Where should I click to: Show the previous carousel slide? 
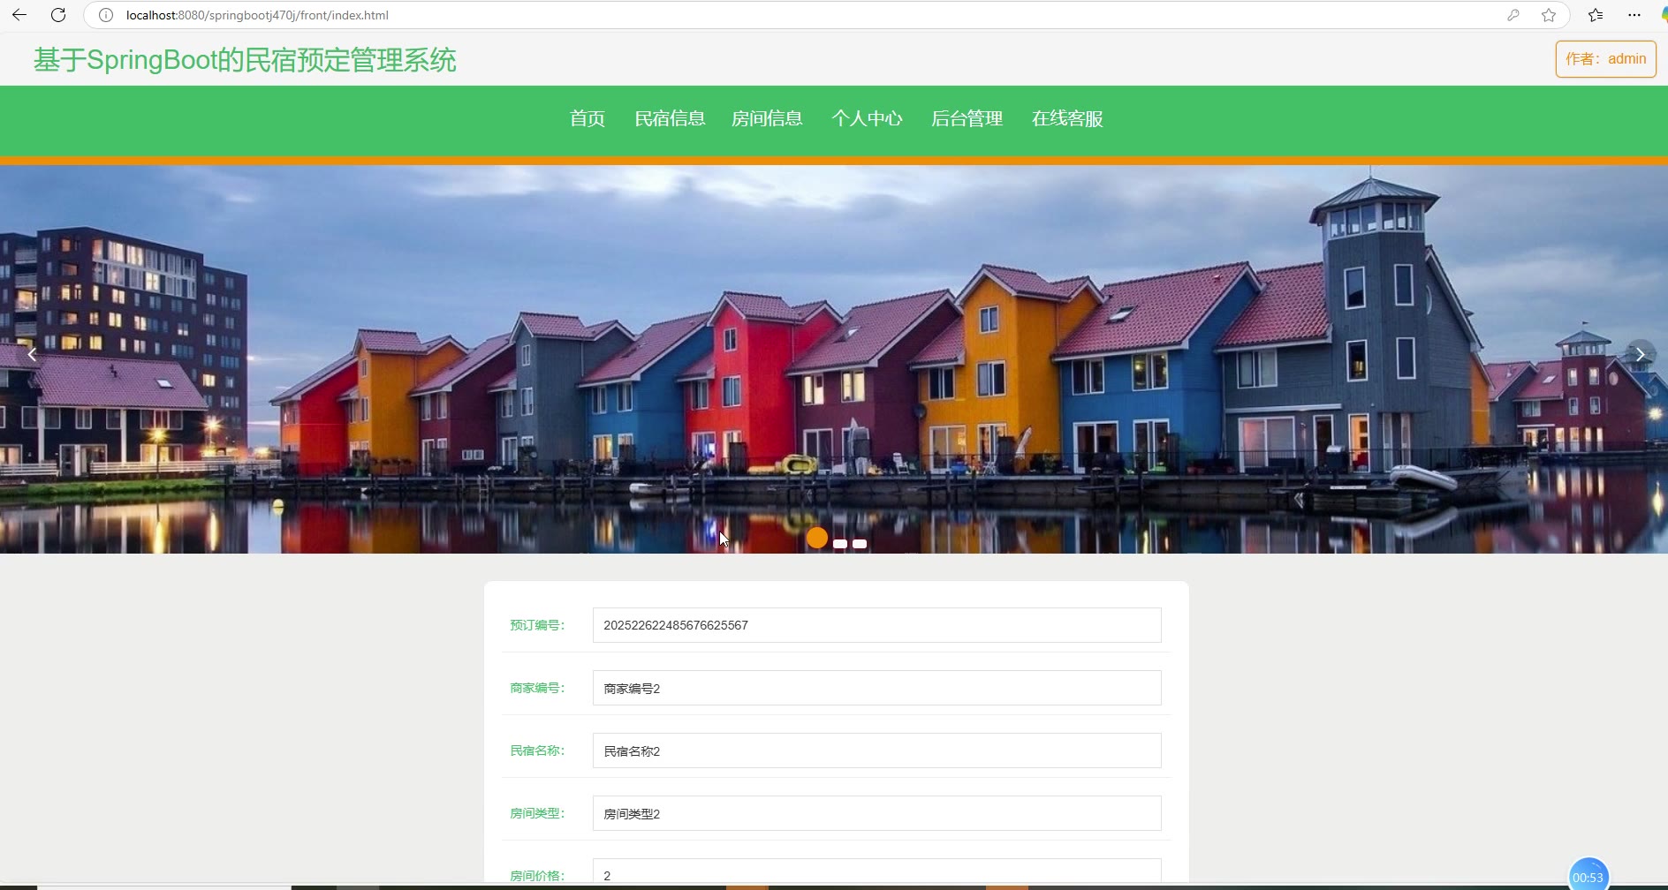pyautogui.click(x=32, y=355)
